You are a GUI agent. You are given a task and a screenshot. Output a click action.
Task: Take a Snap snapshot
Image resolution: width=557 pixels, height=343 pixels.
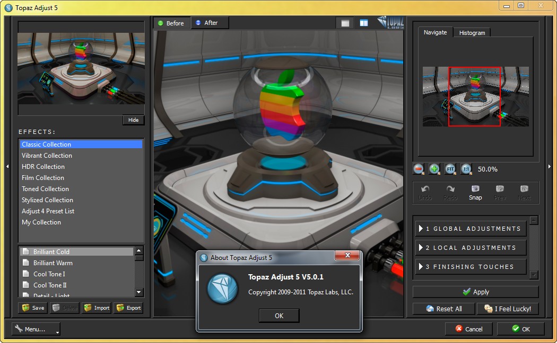[475, 193]
